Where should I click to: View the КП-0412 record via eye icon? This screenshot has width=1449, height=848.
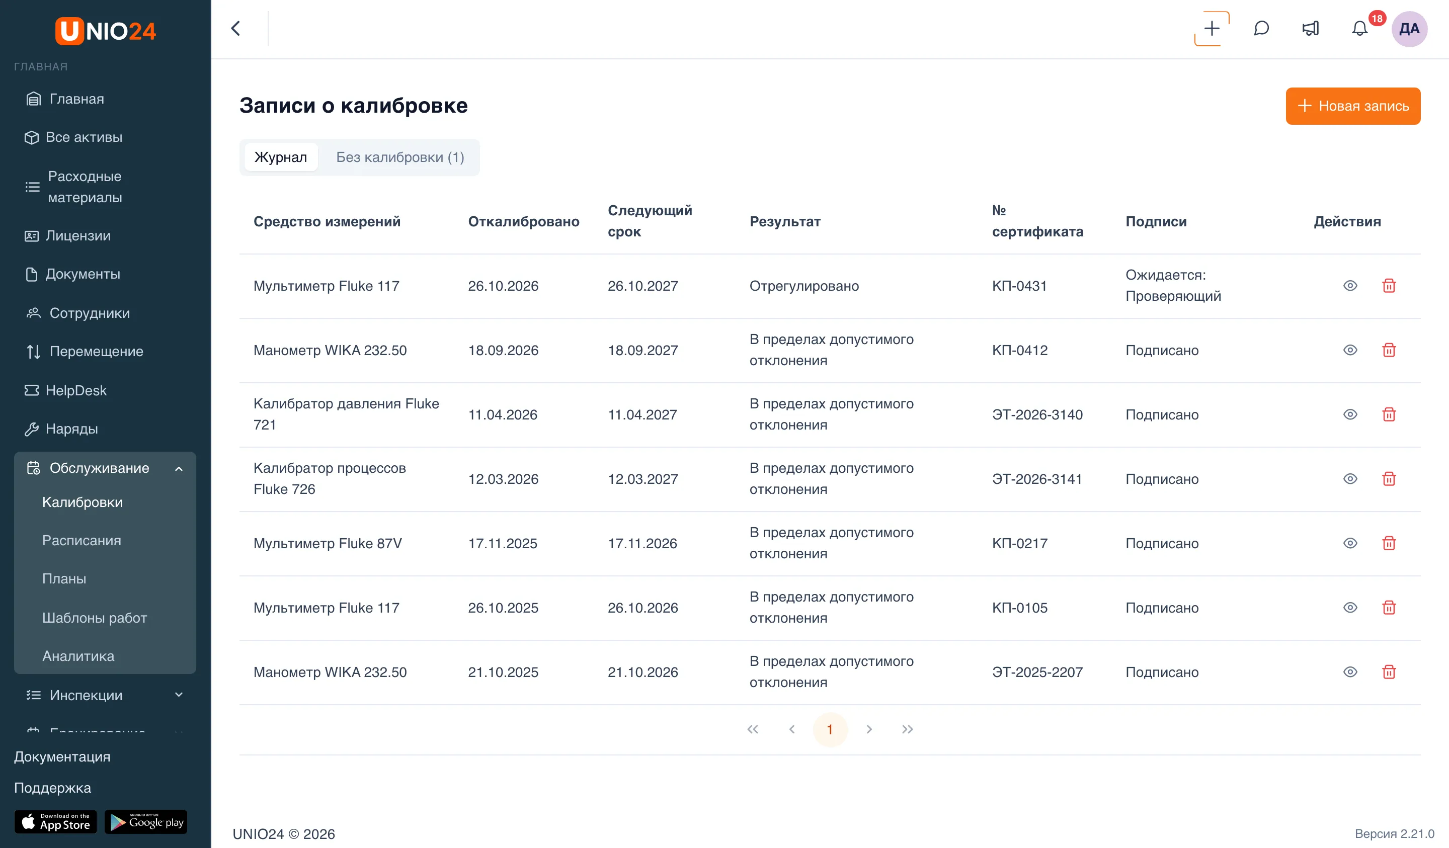coord(1350,350)
